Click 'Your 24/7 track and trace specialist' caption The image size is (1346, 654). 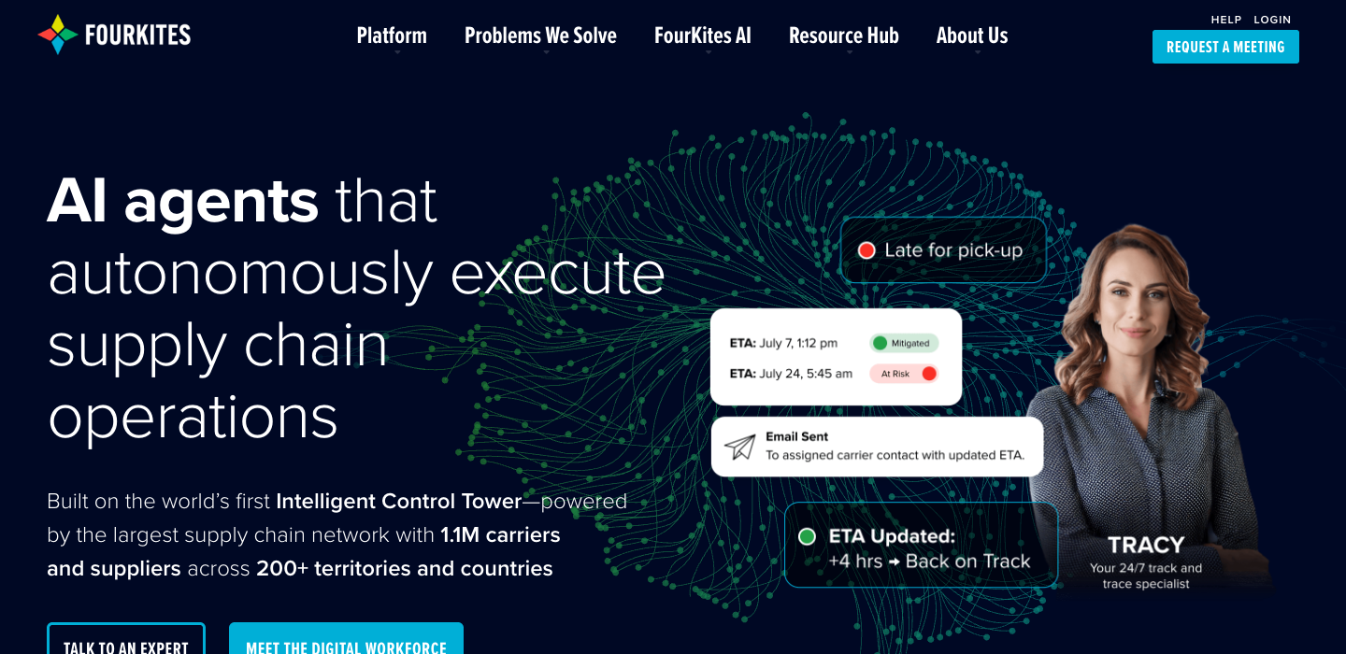click(x=1146, y=576)
